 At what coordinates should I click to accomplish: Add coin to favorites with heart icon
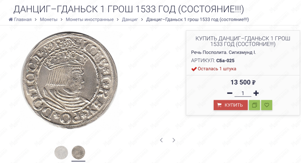click(x=267, y=105)
